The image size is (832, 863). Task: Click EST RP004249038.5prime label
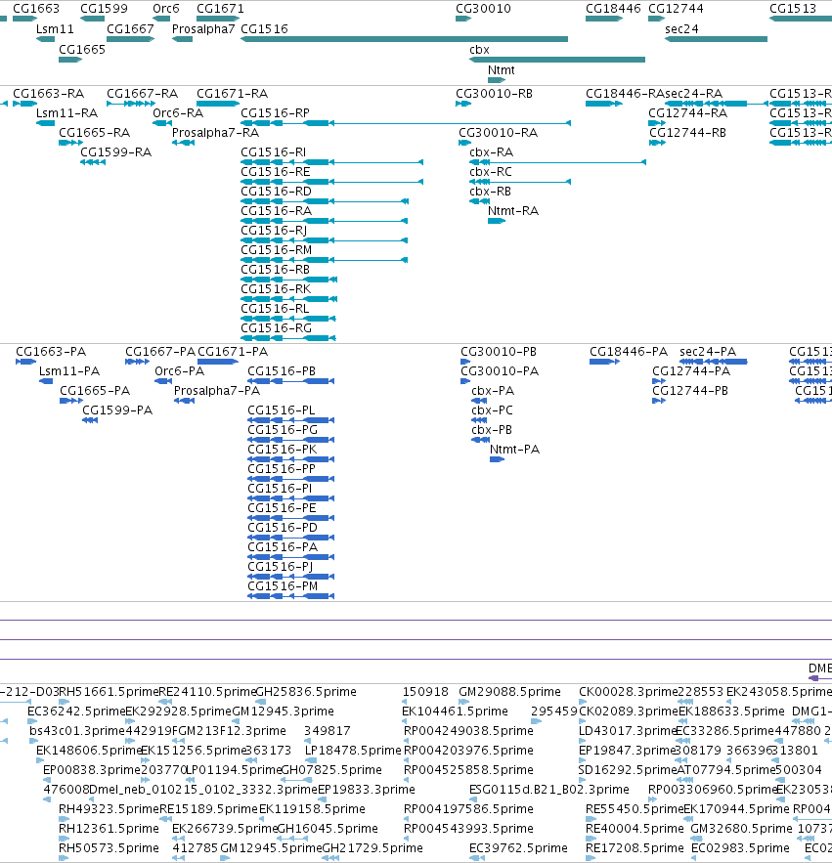[x=468, y=731]
